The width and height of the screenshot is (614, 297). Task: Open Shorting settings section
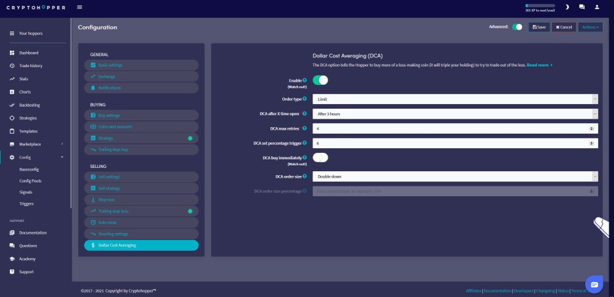coord(141,234)
